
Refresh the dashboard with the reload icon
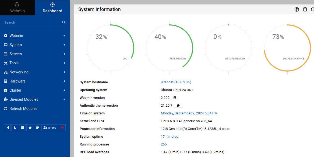(x=312, y=9)
